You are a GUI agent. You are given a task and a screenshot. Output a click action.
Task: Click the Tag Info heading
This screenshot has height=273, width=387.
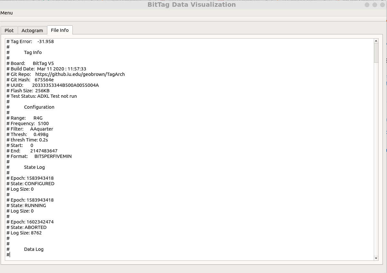pos(33,52)
